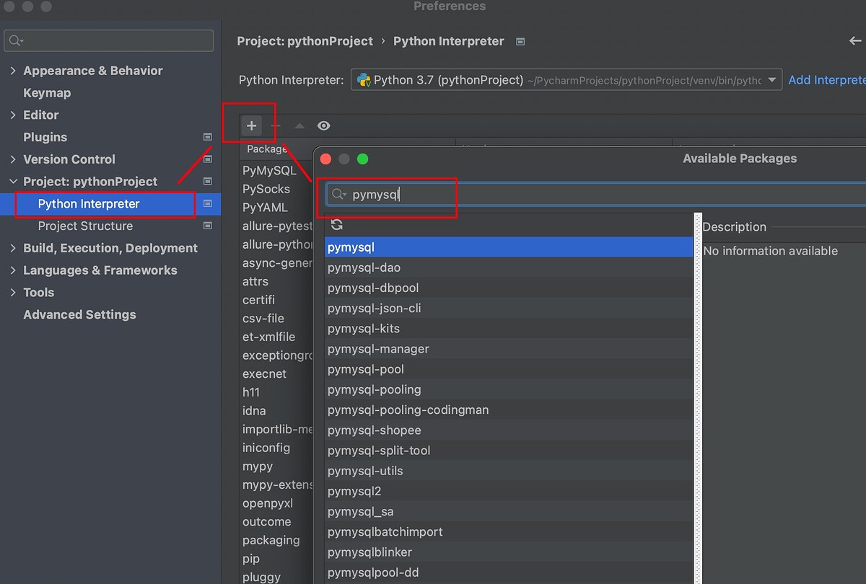The height and width of the screenshot is (584, 866).
Task: Open the Tools settings section
Action: (x=38, y=293)
